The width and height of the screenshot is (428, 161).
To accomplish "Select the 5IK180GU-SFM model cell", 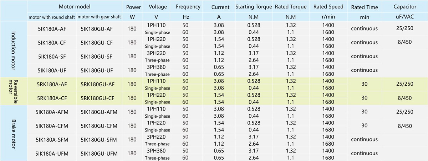I will (x=97, y=139).
